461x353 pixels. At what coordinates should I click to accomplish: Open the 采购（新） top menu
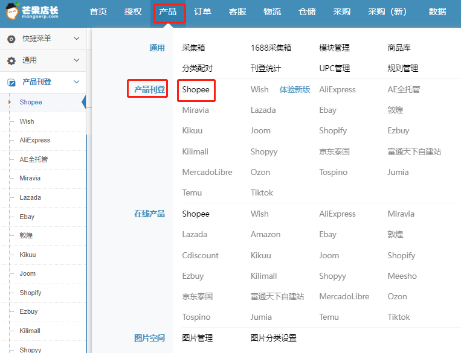tap(387, 11)
